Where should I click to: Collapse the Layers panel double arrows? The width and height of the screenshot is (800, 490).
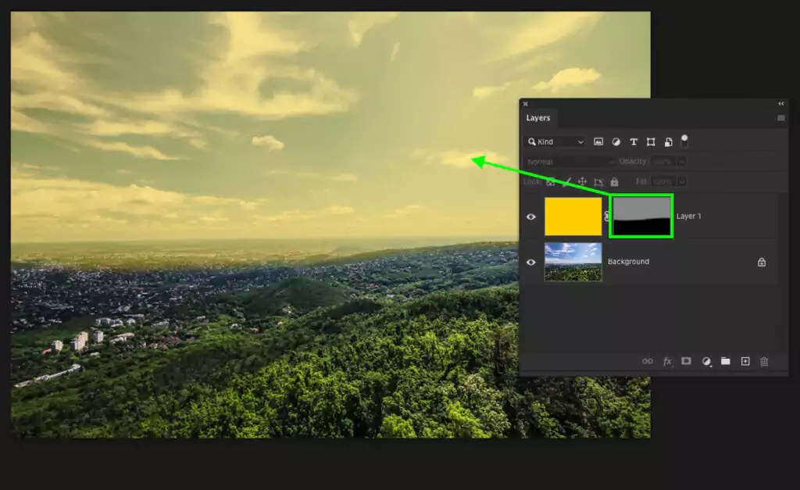pos(780,104)
